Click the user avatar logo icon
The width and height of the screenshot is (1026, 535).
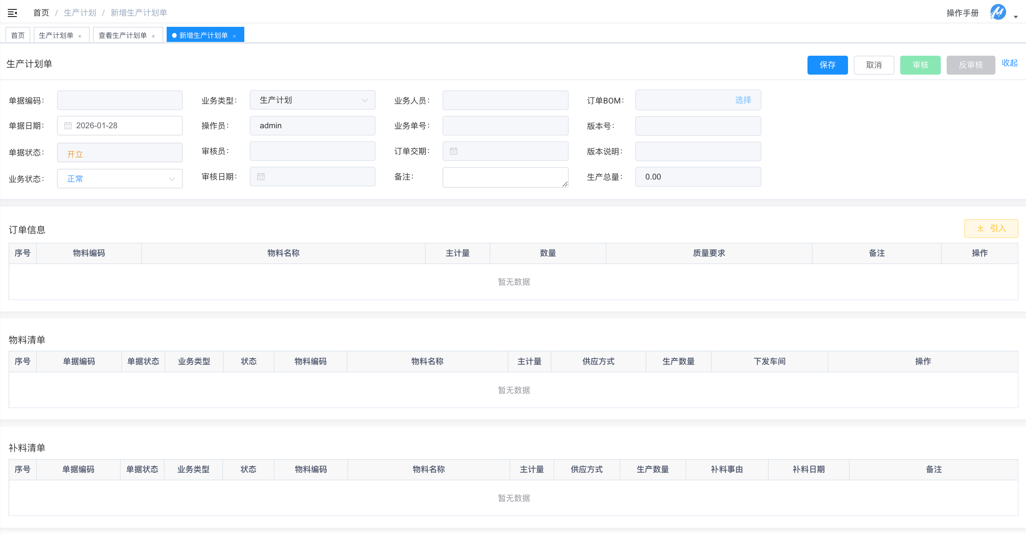998,12
